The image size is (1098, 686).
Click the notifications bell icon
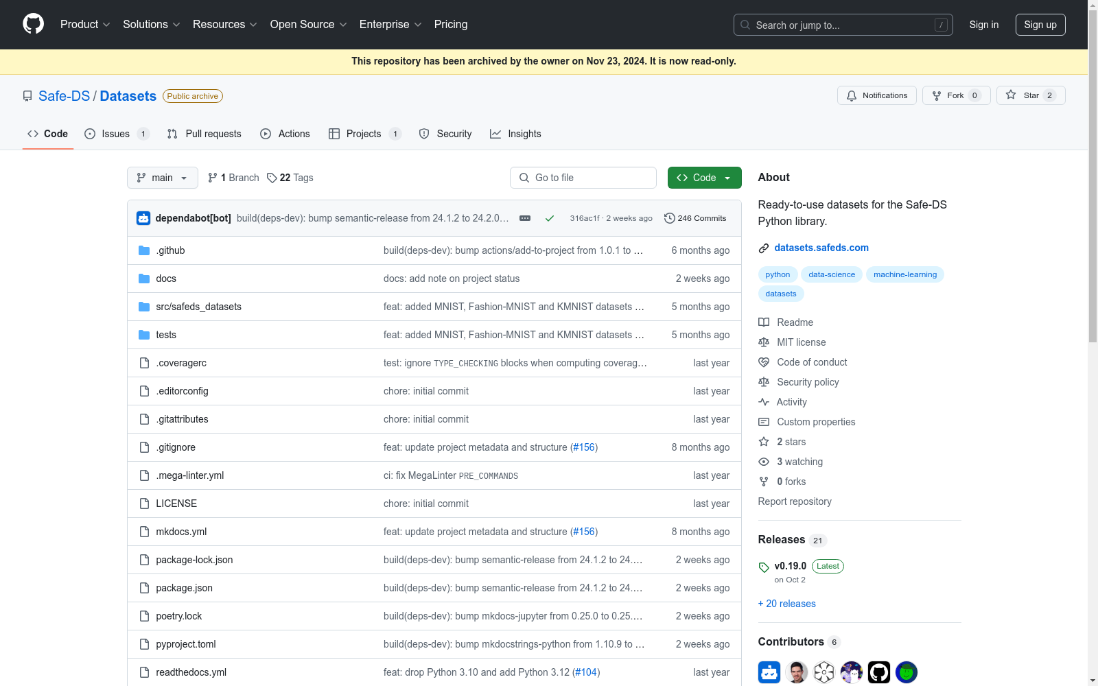(x=852, y=95)
